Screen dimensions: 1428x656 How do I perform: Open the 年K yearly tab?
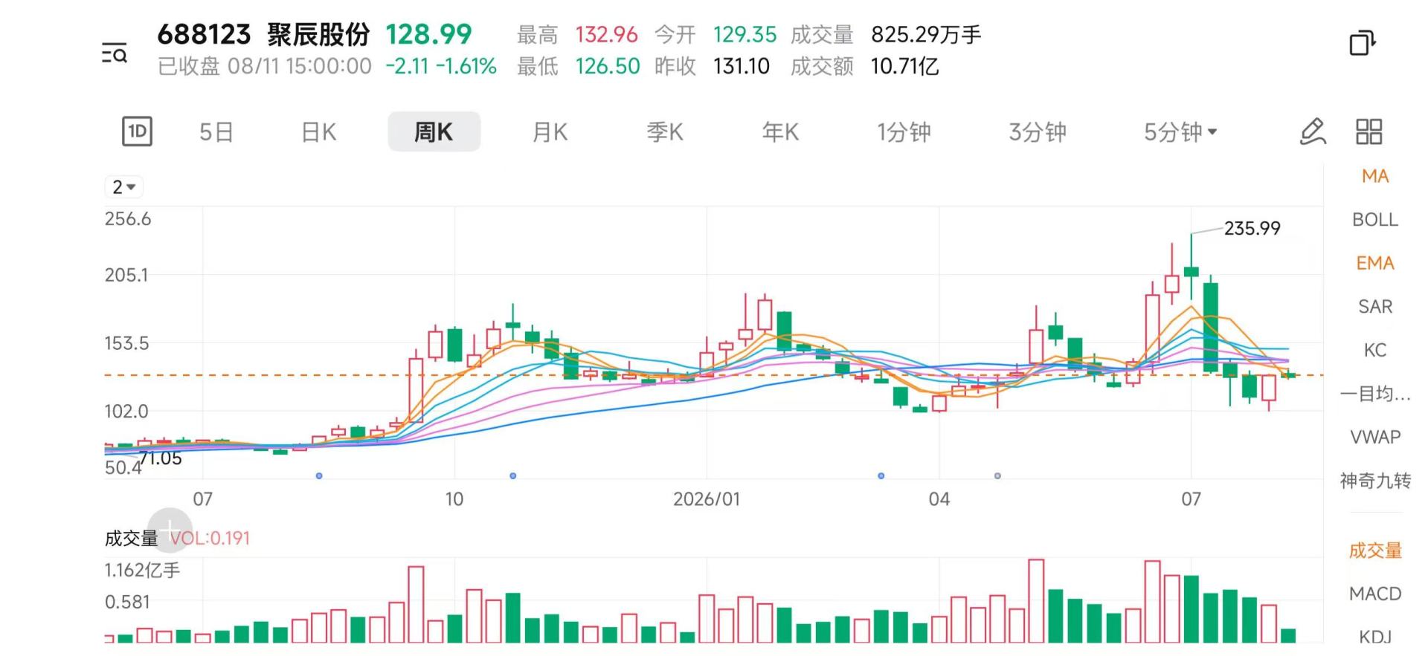[x=780, y=132]
